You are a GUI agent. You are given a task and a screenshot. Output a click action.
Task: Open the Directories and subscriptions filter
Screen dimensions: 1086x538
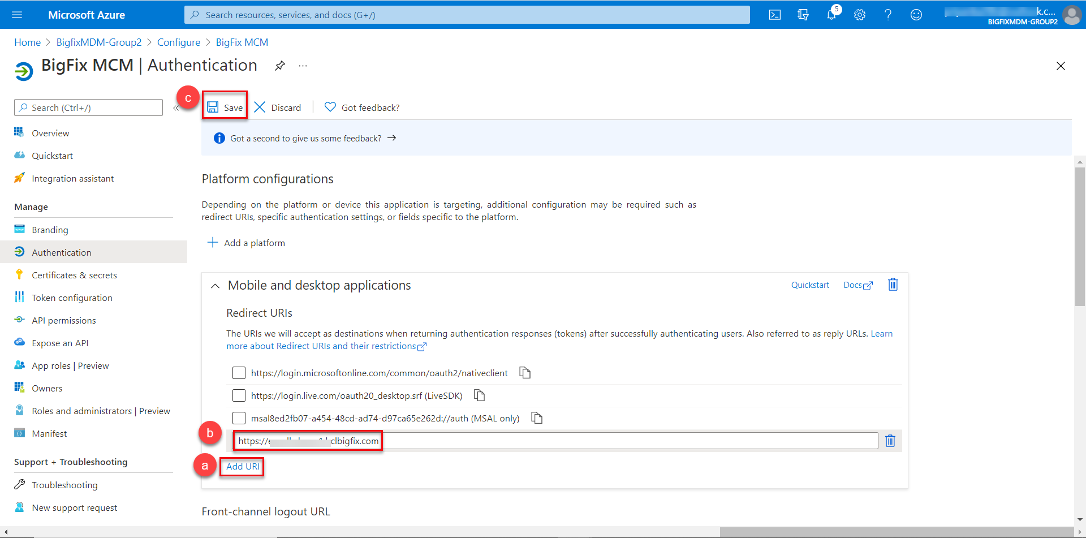[803, 15]
